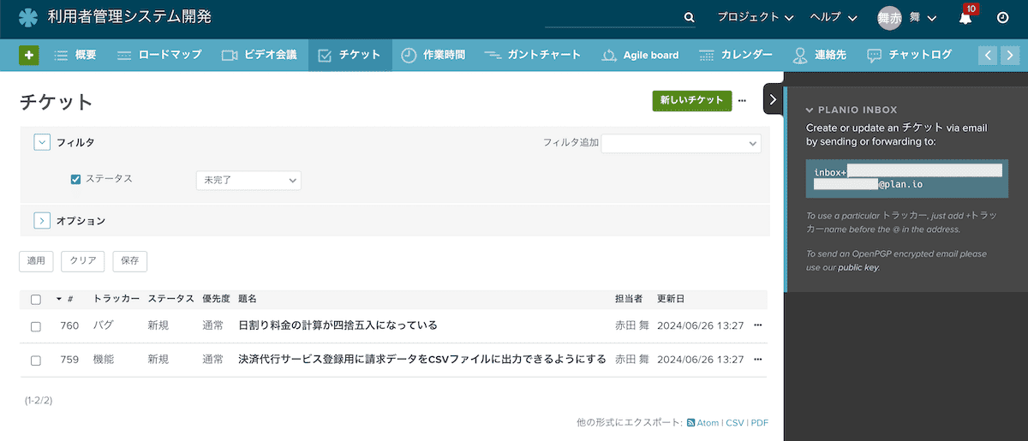Open the ガントチャート tab
Image resolution: width=1028 pixels, height=441 pixels.
click(x=533, y=55)
